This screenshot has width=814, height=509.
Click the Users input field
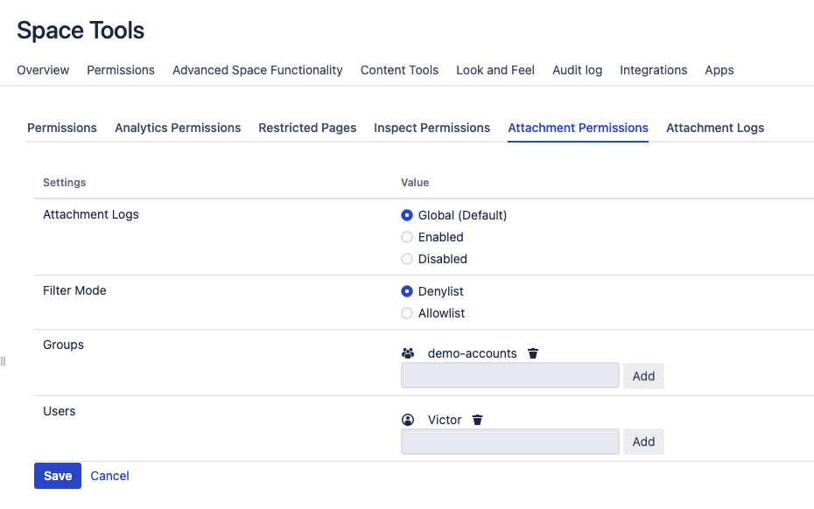pos(509,442)
